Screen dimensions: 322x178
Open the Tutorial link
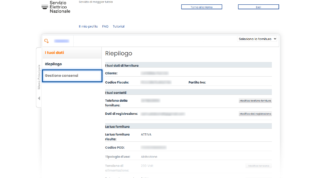pos(119,26)
